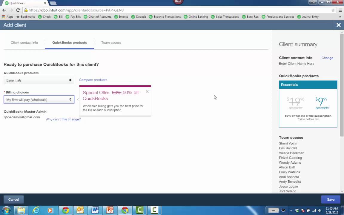Select the QuickBooks browser tab
Screen dimensions: 344x215
coord(24,3)
